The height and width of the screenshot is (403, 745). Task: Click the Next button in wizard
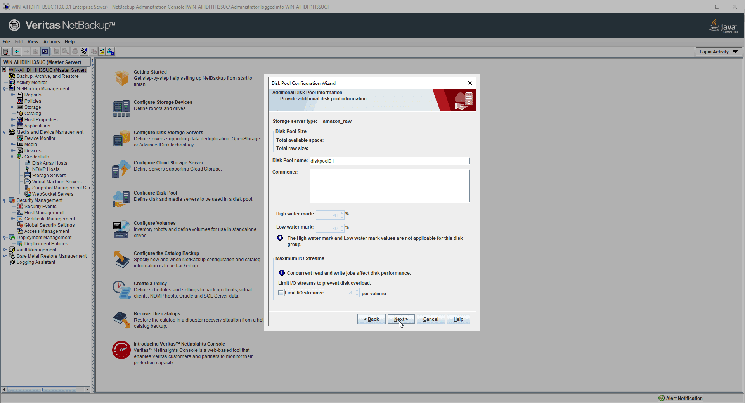pyautogui.click(x=401, y=319)
